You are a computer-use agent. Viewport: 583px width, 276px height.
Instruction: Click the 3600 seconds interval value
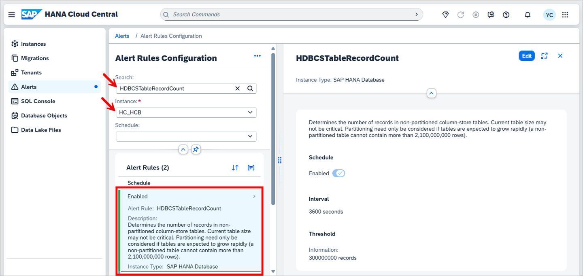click(326, 212)
